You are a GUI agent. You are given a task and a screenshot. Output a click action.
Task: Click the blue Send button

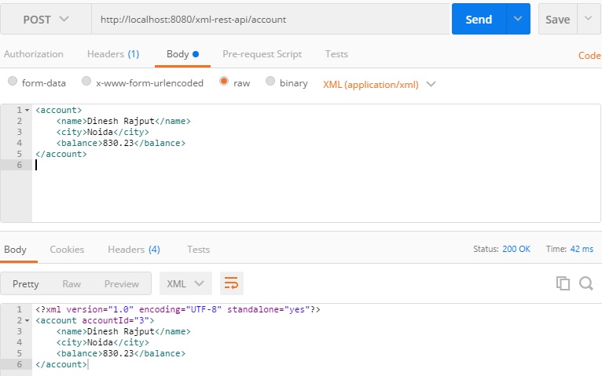(x=479, y=19)
